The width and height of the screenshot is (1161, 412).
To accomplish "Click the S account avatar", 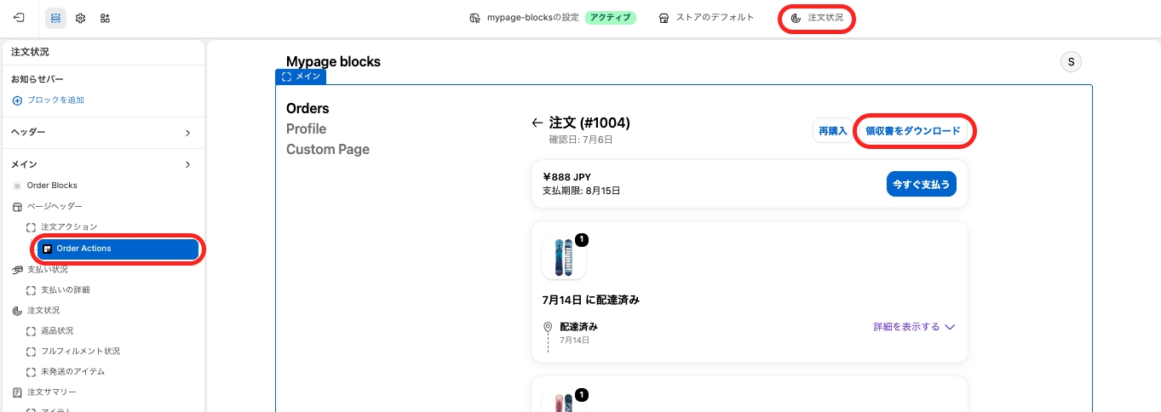I will coord(1071,61).
